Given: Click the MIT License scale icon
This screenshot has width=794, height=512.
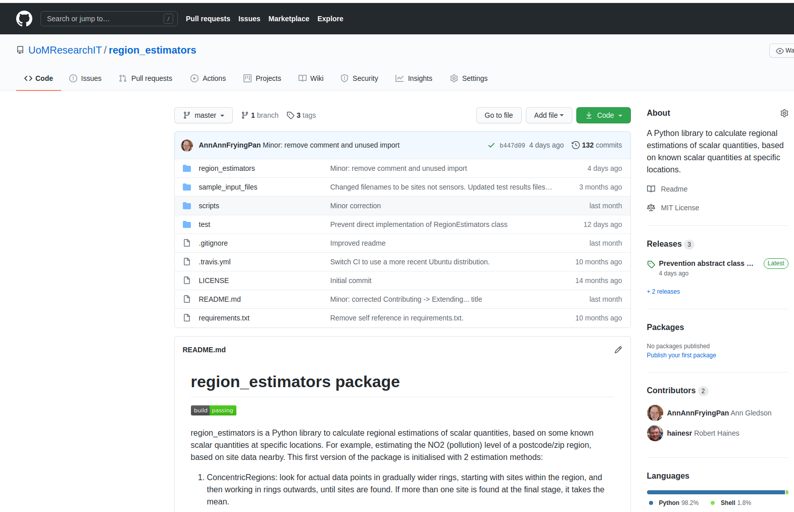Looking at the screenshot, I should tap(651, 208).
